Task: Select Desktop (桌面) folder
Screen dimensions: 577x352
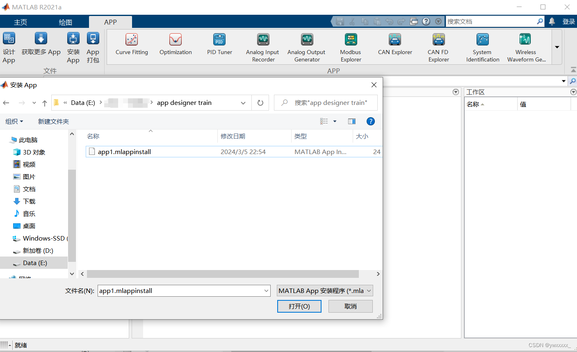Action: [x=25, y=226]
